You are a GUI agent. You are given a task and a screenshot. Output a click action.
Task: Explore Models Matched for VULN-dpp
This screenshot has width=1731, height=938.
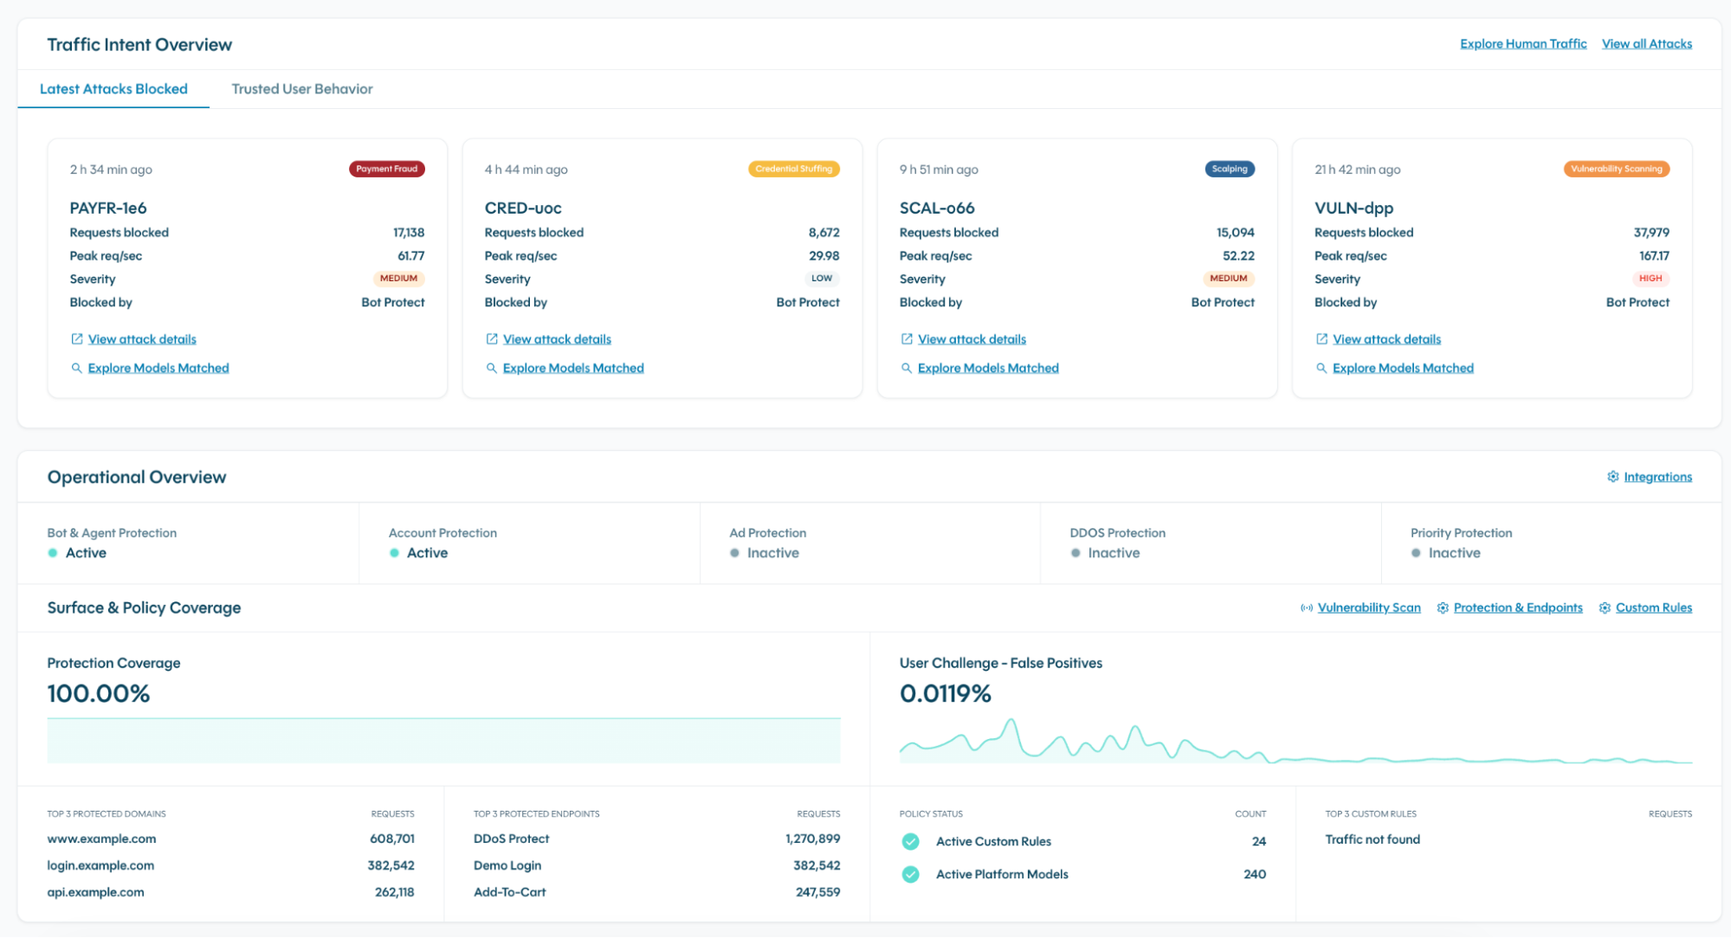[1403, 368]
